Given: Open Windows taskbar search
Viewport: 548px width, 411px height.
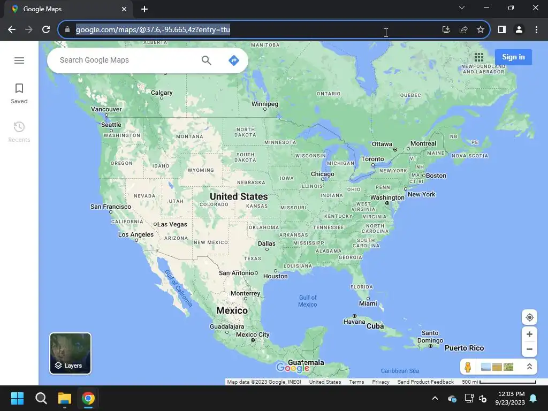Looking at the screenshot, I should point(41,398).
